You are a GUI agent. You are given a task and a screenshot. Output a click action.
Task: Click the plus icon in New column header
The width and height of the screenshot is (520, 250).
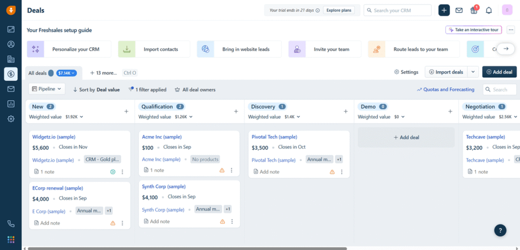pos(126,111)
